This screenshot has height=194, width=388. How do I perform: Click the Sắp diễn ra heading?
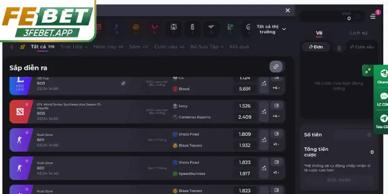(x=28, y=68)
